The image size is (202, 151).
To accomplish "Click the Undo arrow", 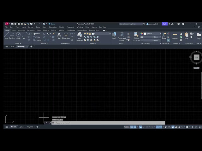I will tap(34, 24).
